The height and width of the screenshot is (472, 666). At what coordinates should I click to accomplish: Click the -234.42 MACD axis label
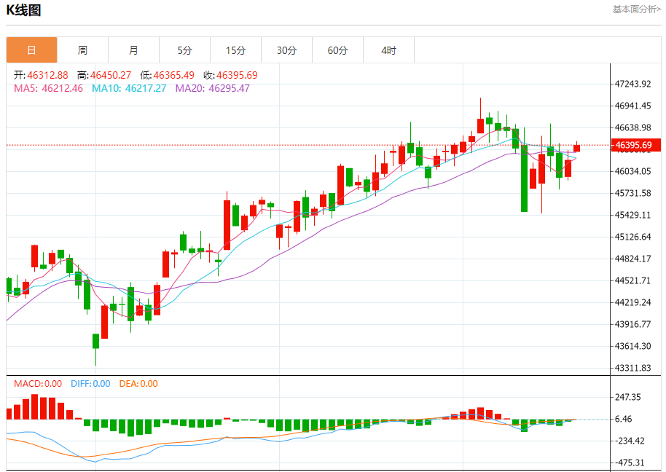click(x=630, y=441)
